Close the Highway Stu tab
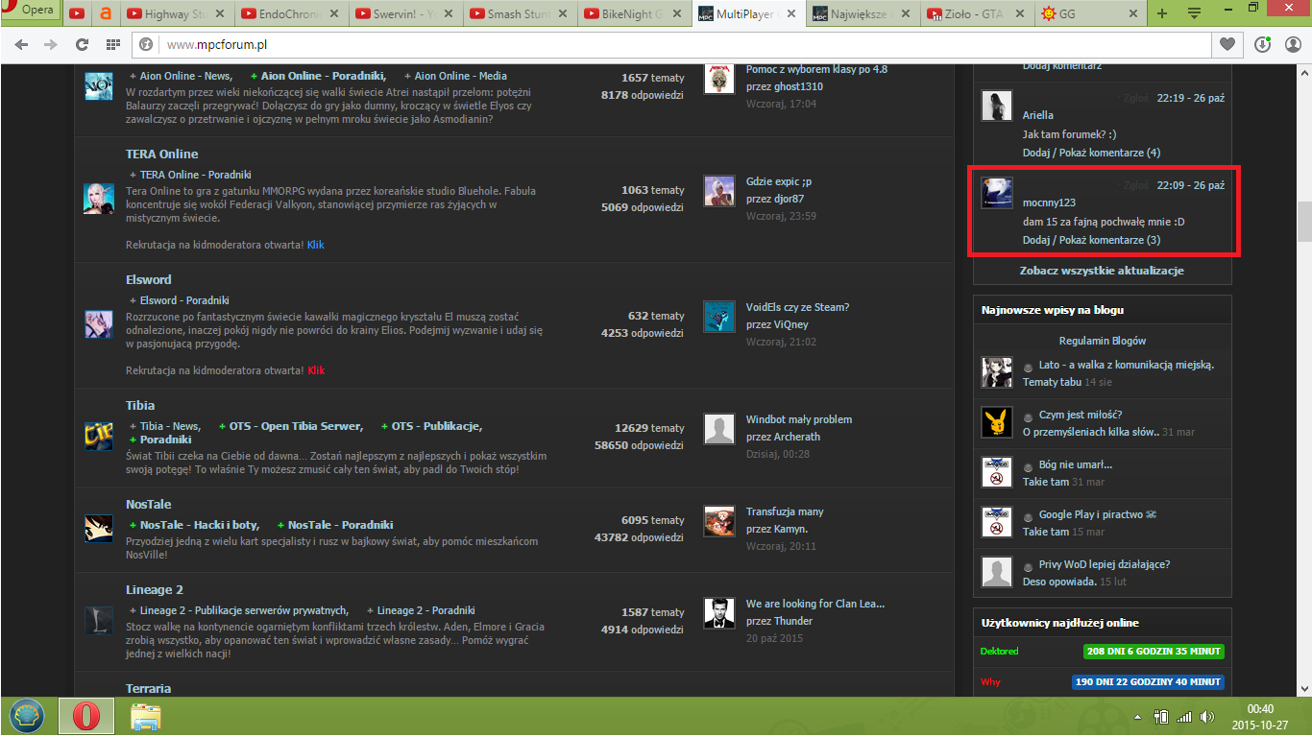The image size is (1312, 737). 221,14
